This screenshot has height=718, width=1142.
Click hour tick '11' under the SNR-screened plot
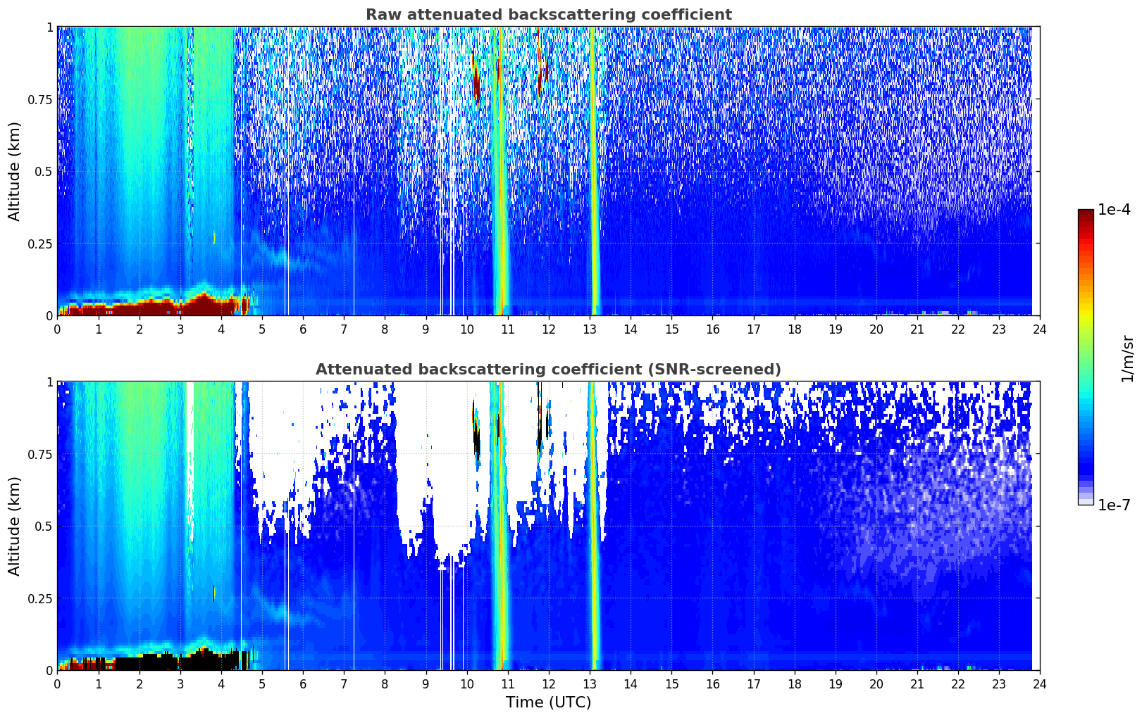coord(507,684)
